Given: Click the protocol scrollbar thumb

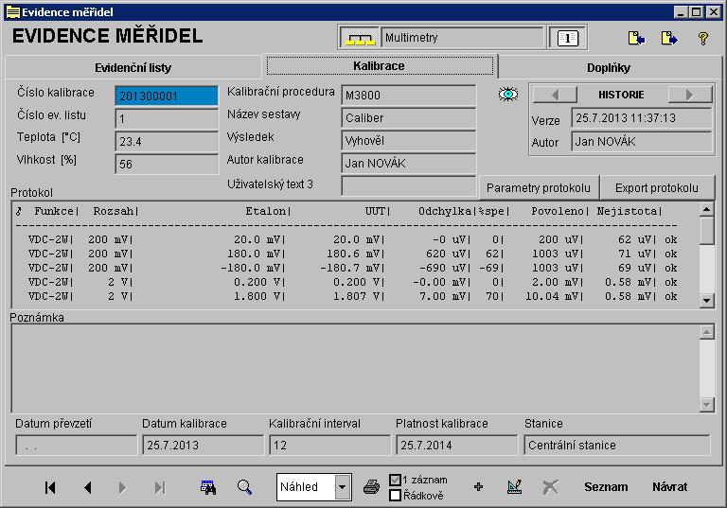Looking at the screenshot, I should (x=706, y=231).
